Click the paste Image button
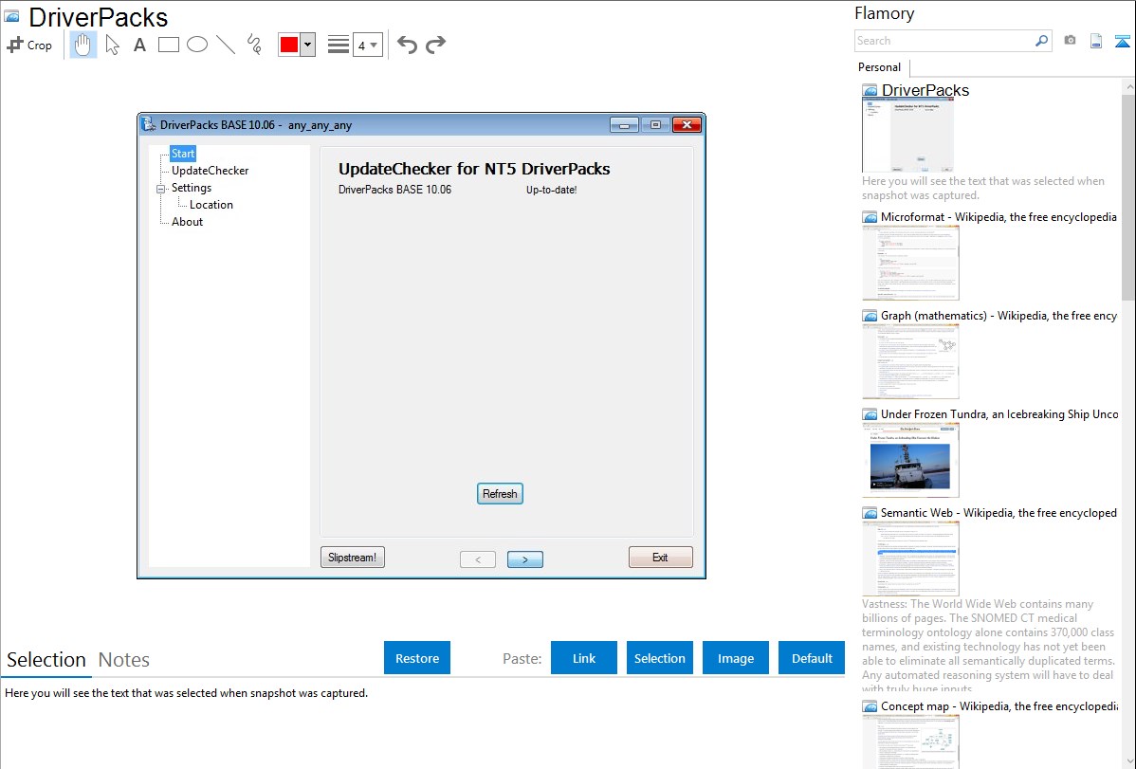Screen dimensions: 1136x769 736,658
